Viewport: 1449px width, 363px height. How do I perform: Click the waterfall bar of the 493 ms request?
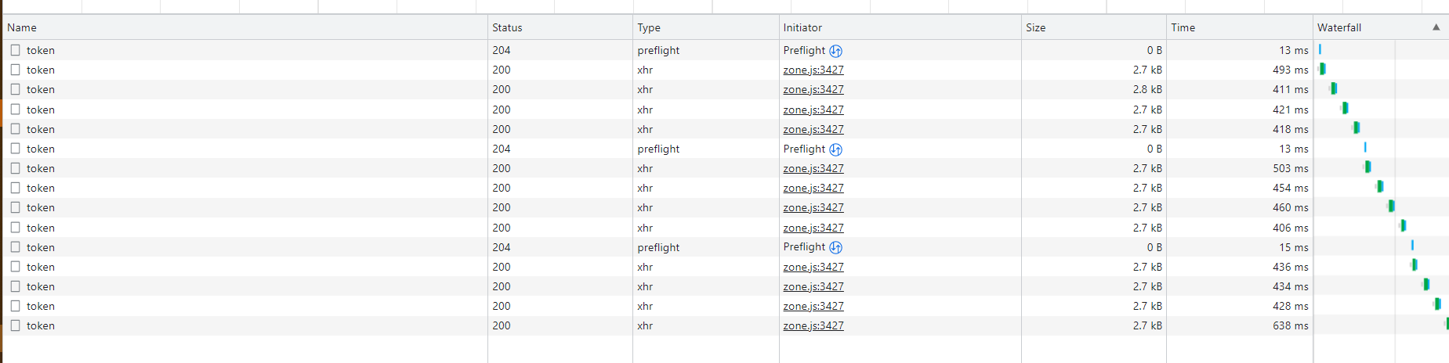point(1322,69)
